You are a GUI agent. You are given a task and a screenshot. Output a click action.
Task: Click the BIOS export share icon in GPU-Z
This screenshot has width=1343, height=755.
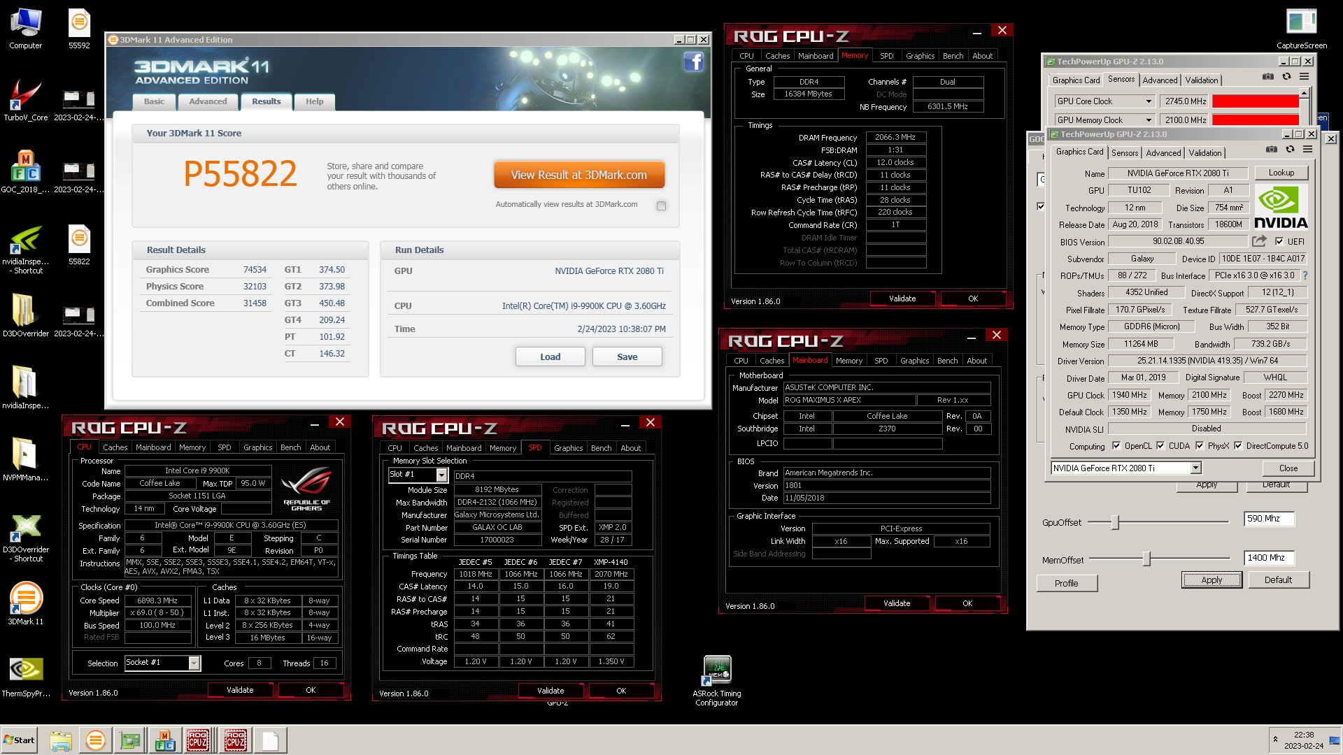(1259, 241)
